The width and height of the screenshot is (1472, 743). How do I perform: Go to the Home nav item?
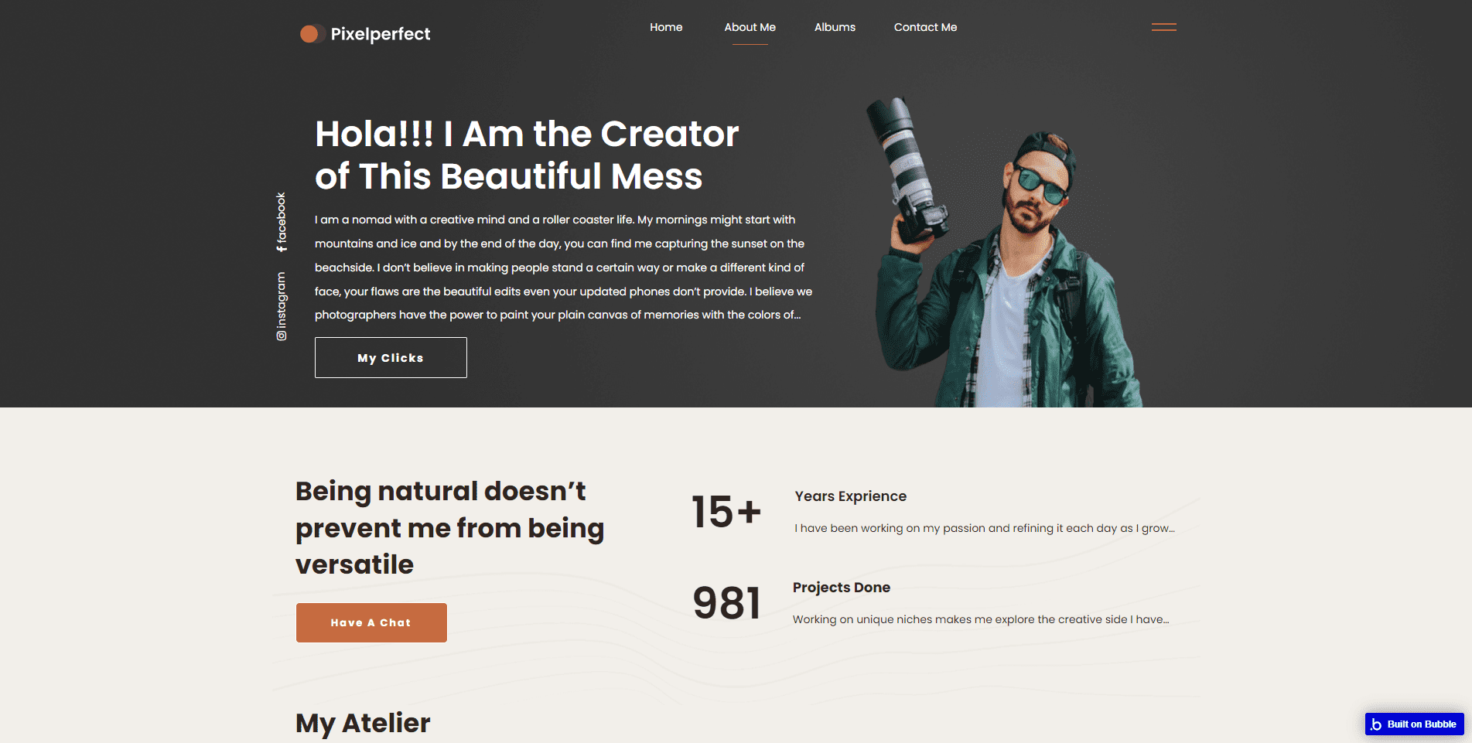[665, 27]
